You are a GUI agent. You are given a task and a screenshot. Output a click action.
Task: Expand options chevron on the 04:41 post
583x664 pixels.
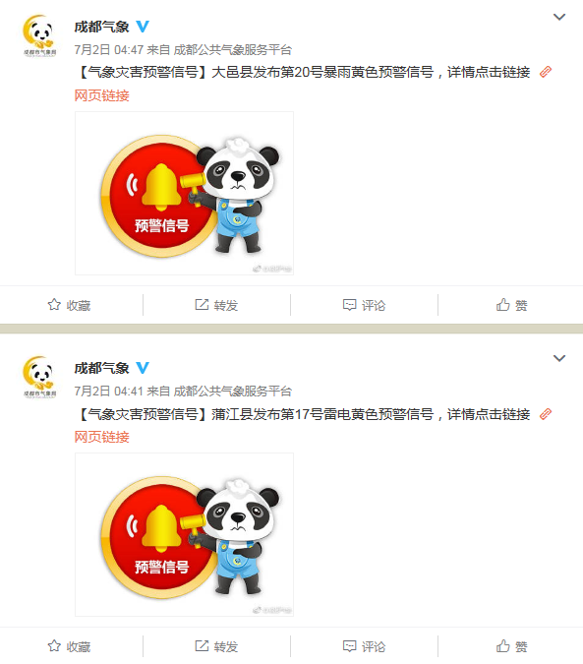[559, 358]
